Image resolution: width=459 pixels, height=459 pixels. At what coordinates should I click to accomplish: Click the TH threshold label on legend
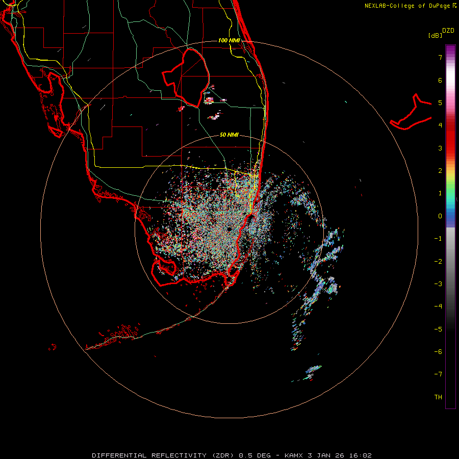coord(438,397)
